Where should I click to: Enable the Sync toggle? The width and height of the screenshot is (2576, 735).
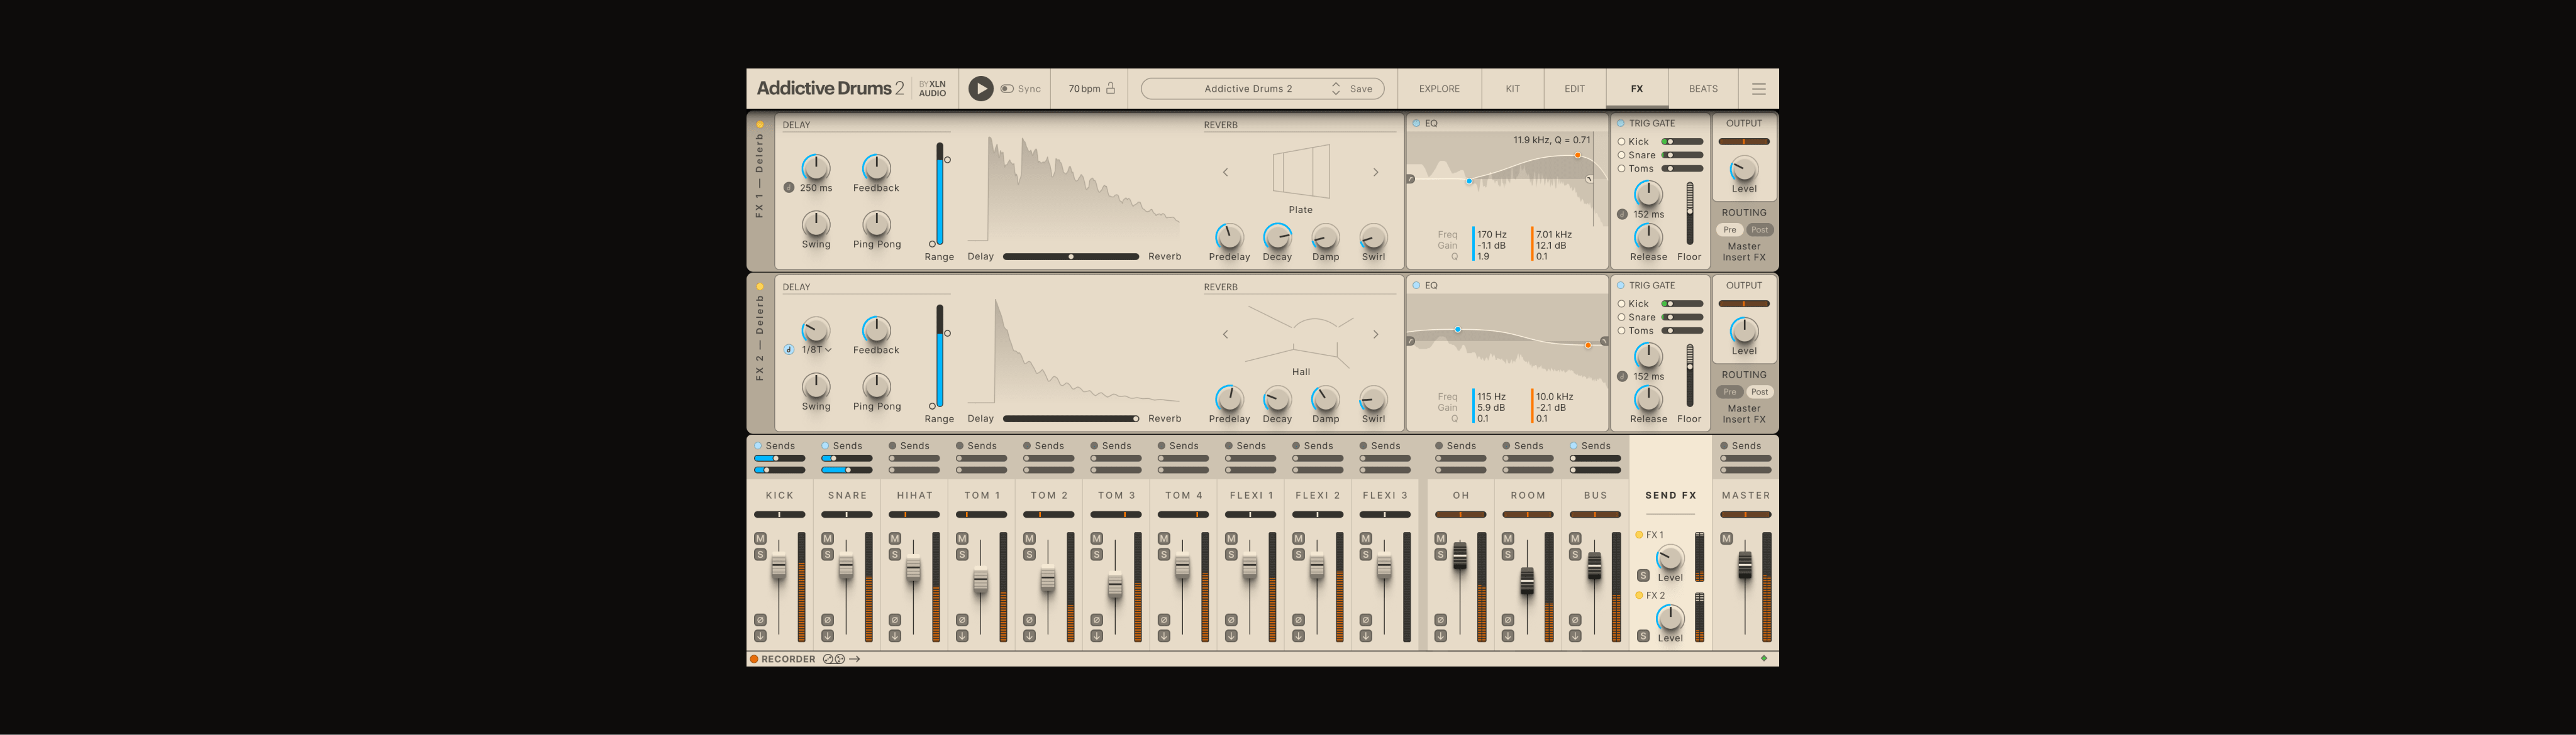pyautogui.click(x=1007, y=89)
